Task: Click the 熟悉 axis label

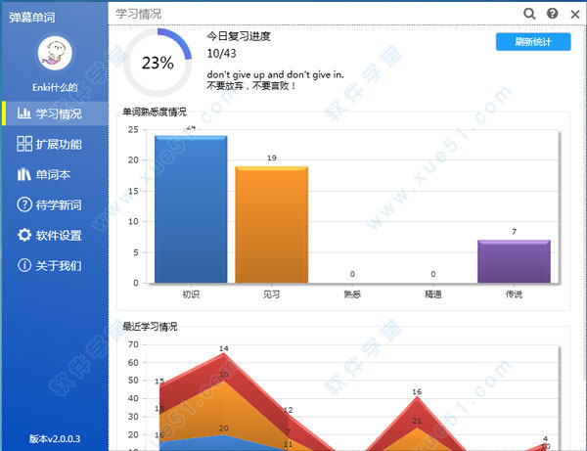Action: coord(352,294)
